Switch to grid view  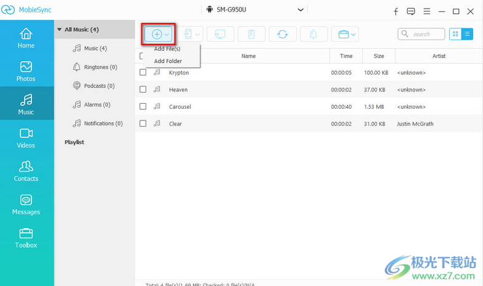coord(455,34)
